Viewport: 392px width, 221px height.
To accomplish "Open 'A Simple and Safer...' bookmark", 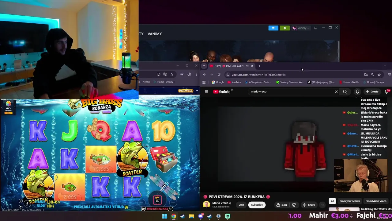I will [x=258, y=82].
